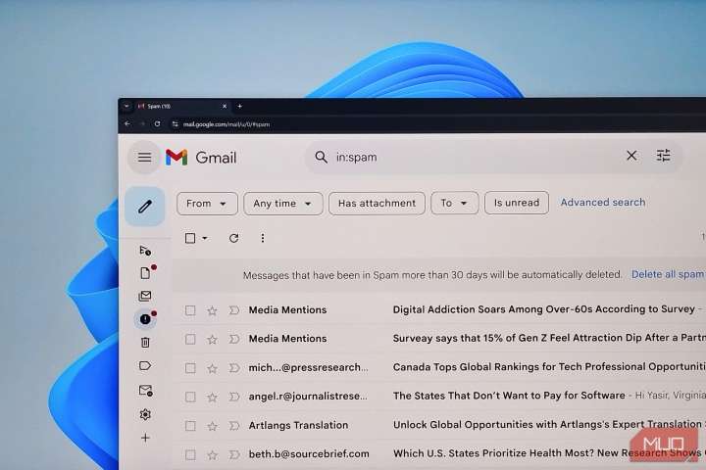Mark Digital Addiction Soars email as important
This screenshot has height=470, width=706.
point(234,310)
